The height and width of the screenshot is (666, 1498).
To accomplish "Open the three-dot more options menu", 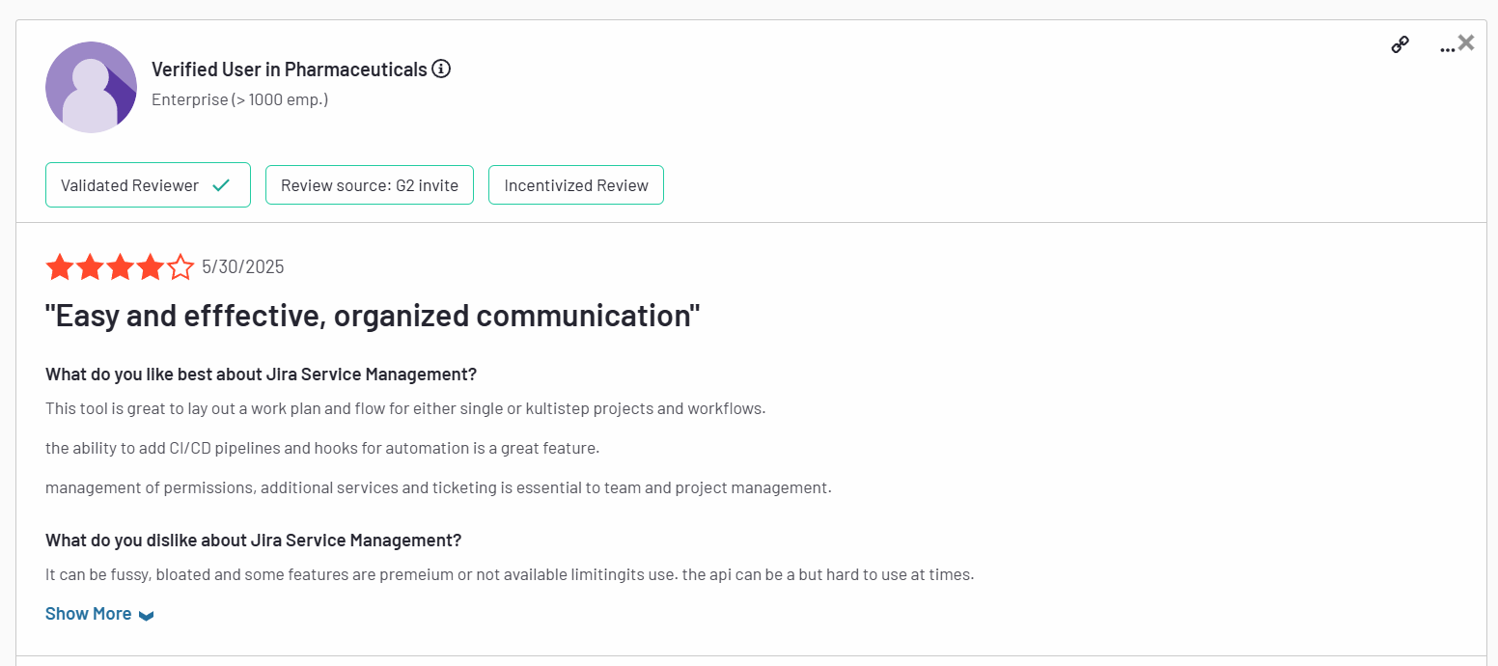I will click(1446, 47).
